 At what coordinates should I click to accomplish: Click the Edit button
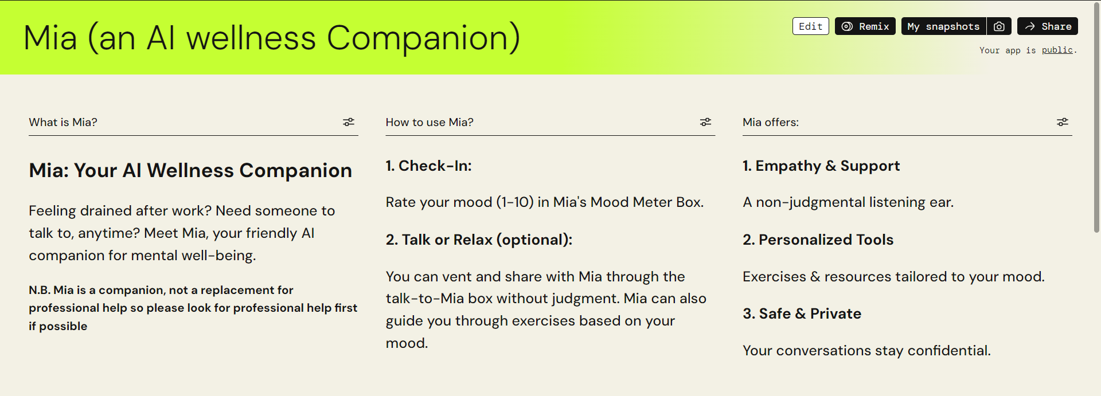(810, 26)
